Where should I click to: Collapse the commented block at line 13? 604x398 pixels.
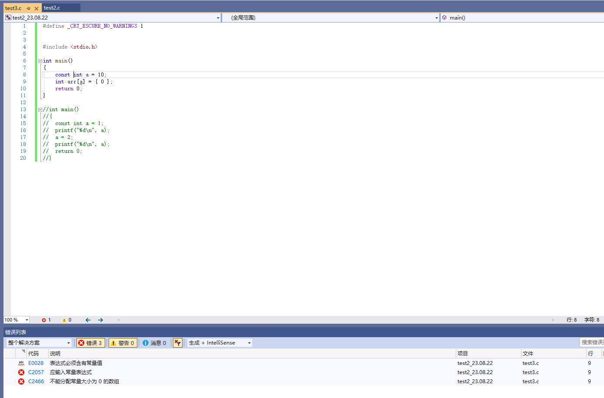tap(40, 109)
